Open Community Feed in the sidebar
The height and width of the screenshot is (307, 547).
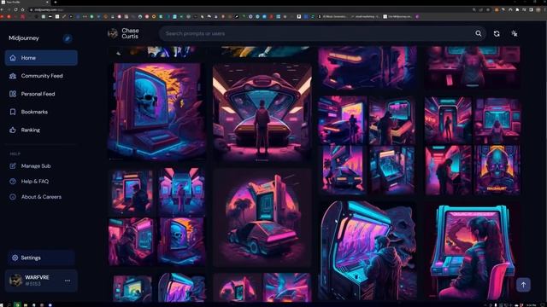tap(41, 76)
